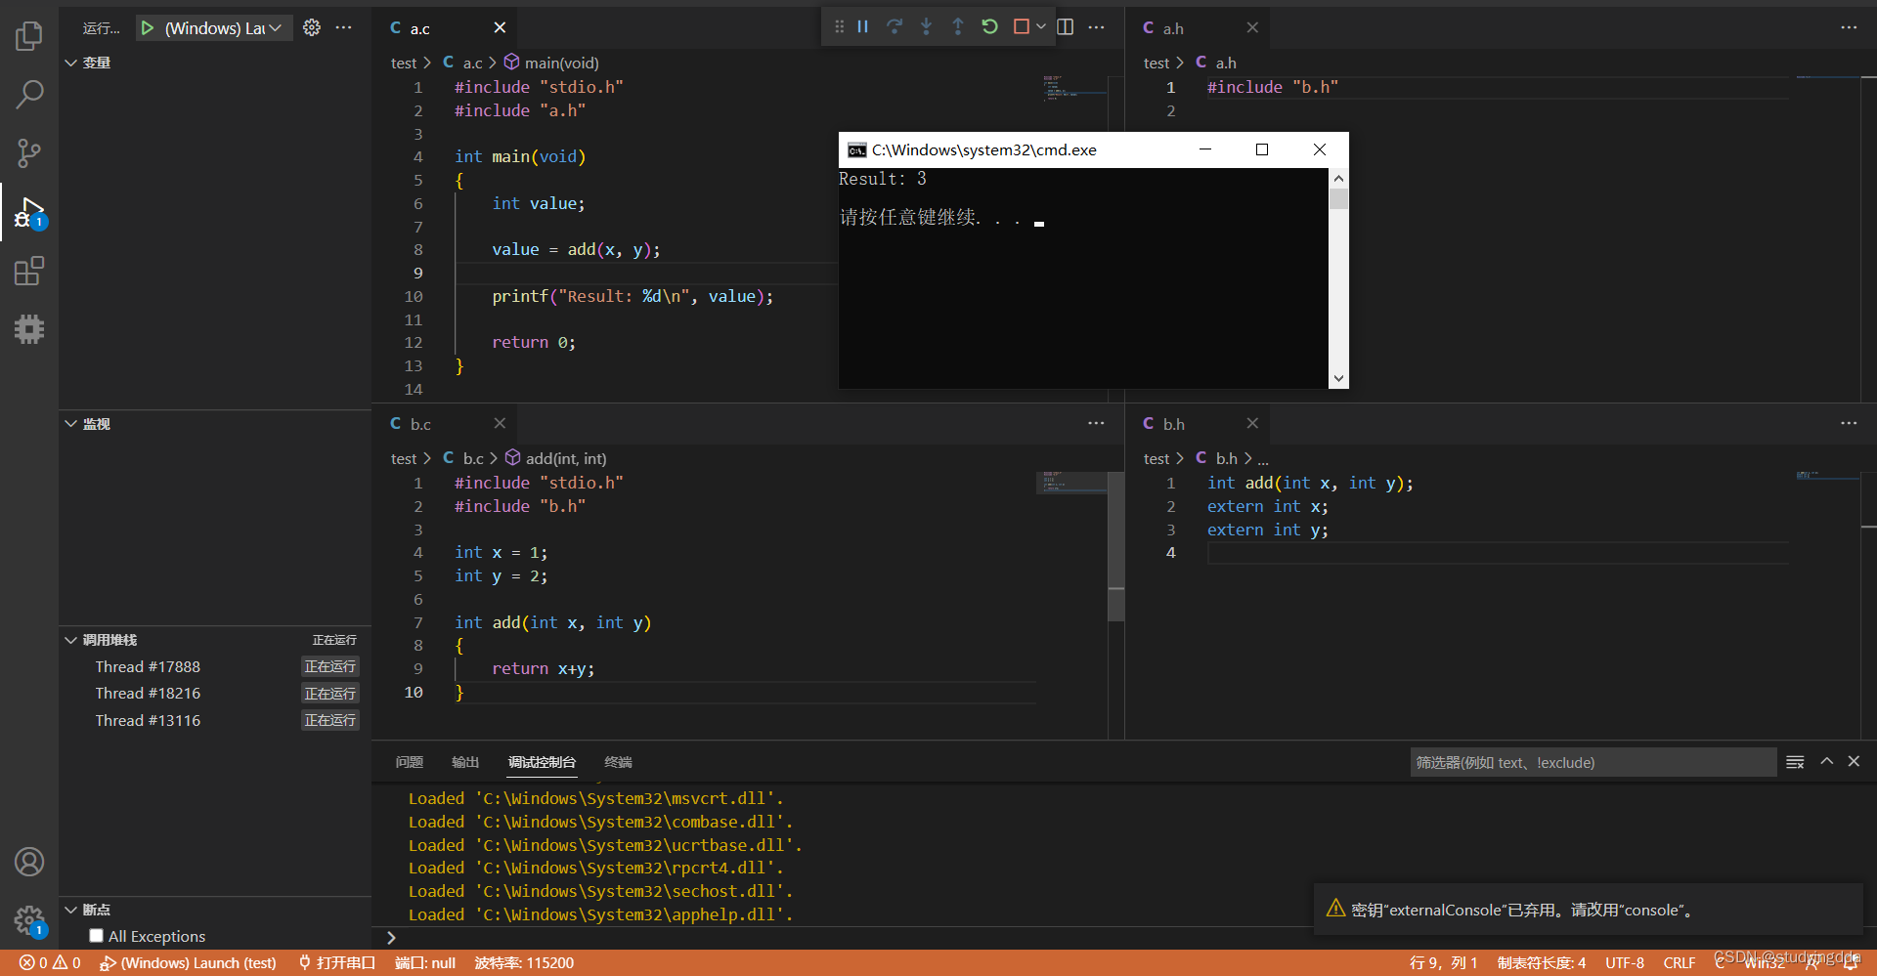Split the a.c editor to the side
This screenshot has height=976, width=1877.
point(1066,27)
